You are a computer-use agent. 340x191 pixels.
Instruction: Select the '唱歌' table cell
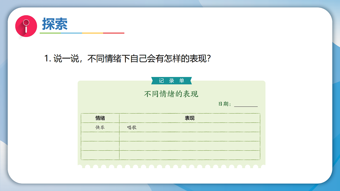click(190, 127)
